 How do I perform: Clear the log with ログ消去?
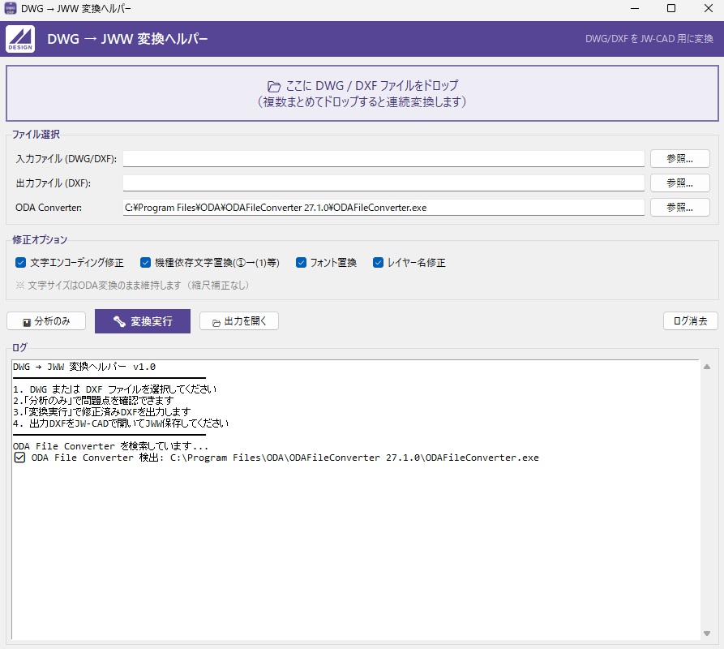tap(690, 321)
